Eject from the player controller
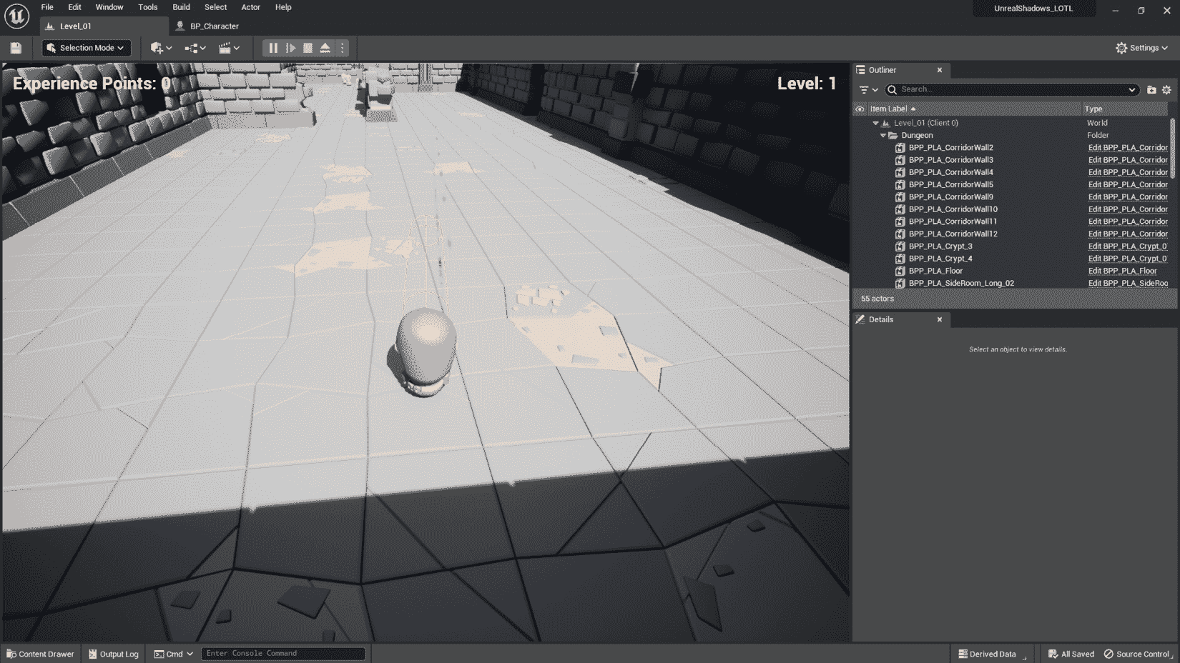Screen dimensions: 1180x663 coord(325,48)
